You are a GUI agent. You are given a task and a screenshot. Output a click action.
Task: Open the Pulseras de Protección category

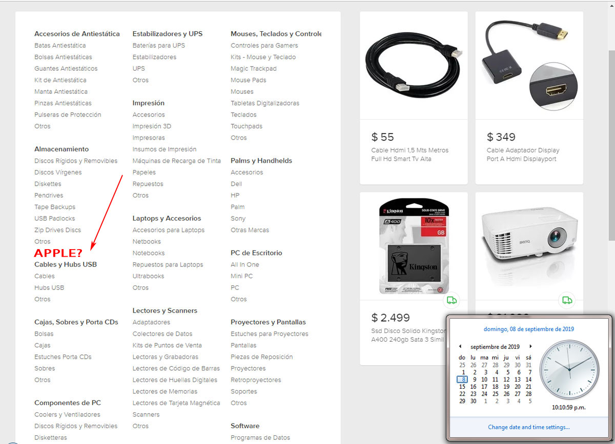pos(68,114)
